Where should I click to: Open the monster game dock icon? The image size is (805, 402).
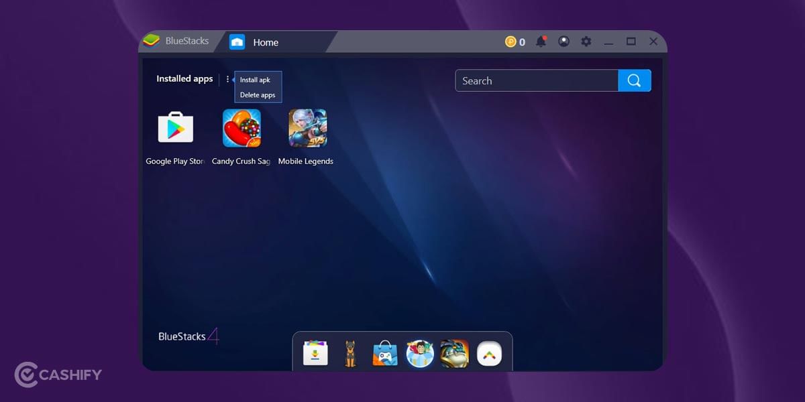pyautogui.click(x=455, y=353)
